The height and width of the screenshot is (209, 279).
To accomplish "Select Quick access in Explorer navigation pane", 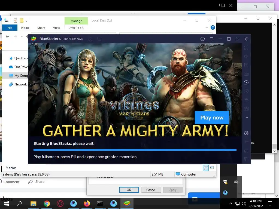I will [x=19, y=58].
